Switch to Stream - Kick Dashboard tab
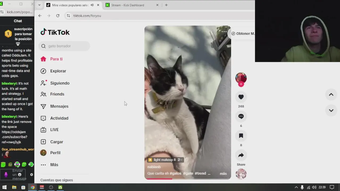 click(x=128, y=5)
